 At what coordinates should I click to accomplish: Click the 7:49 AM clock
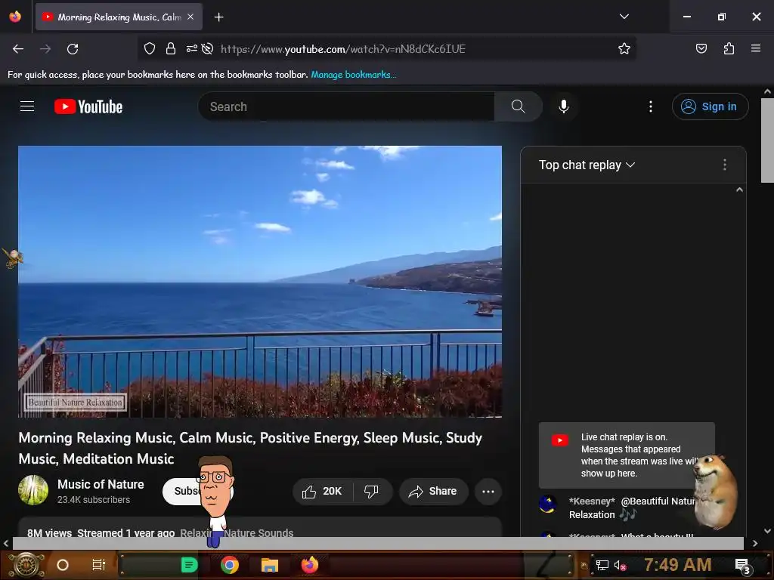click(x=677, y=565)
